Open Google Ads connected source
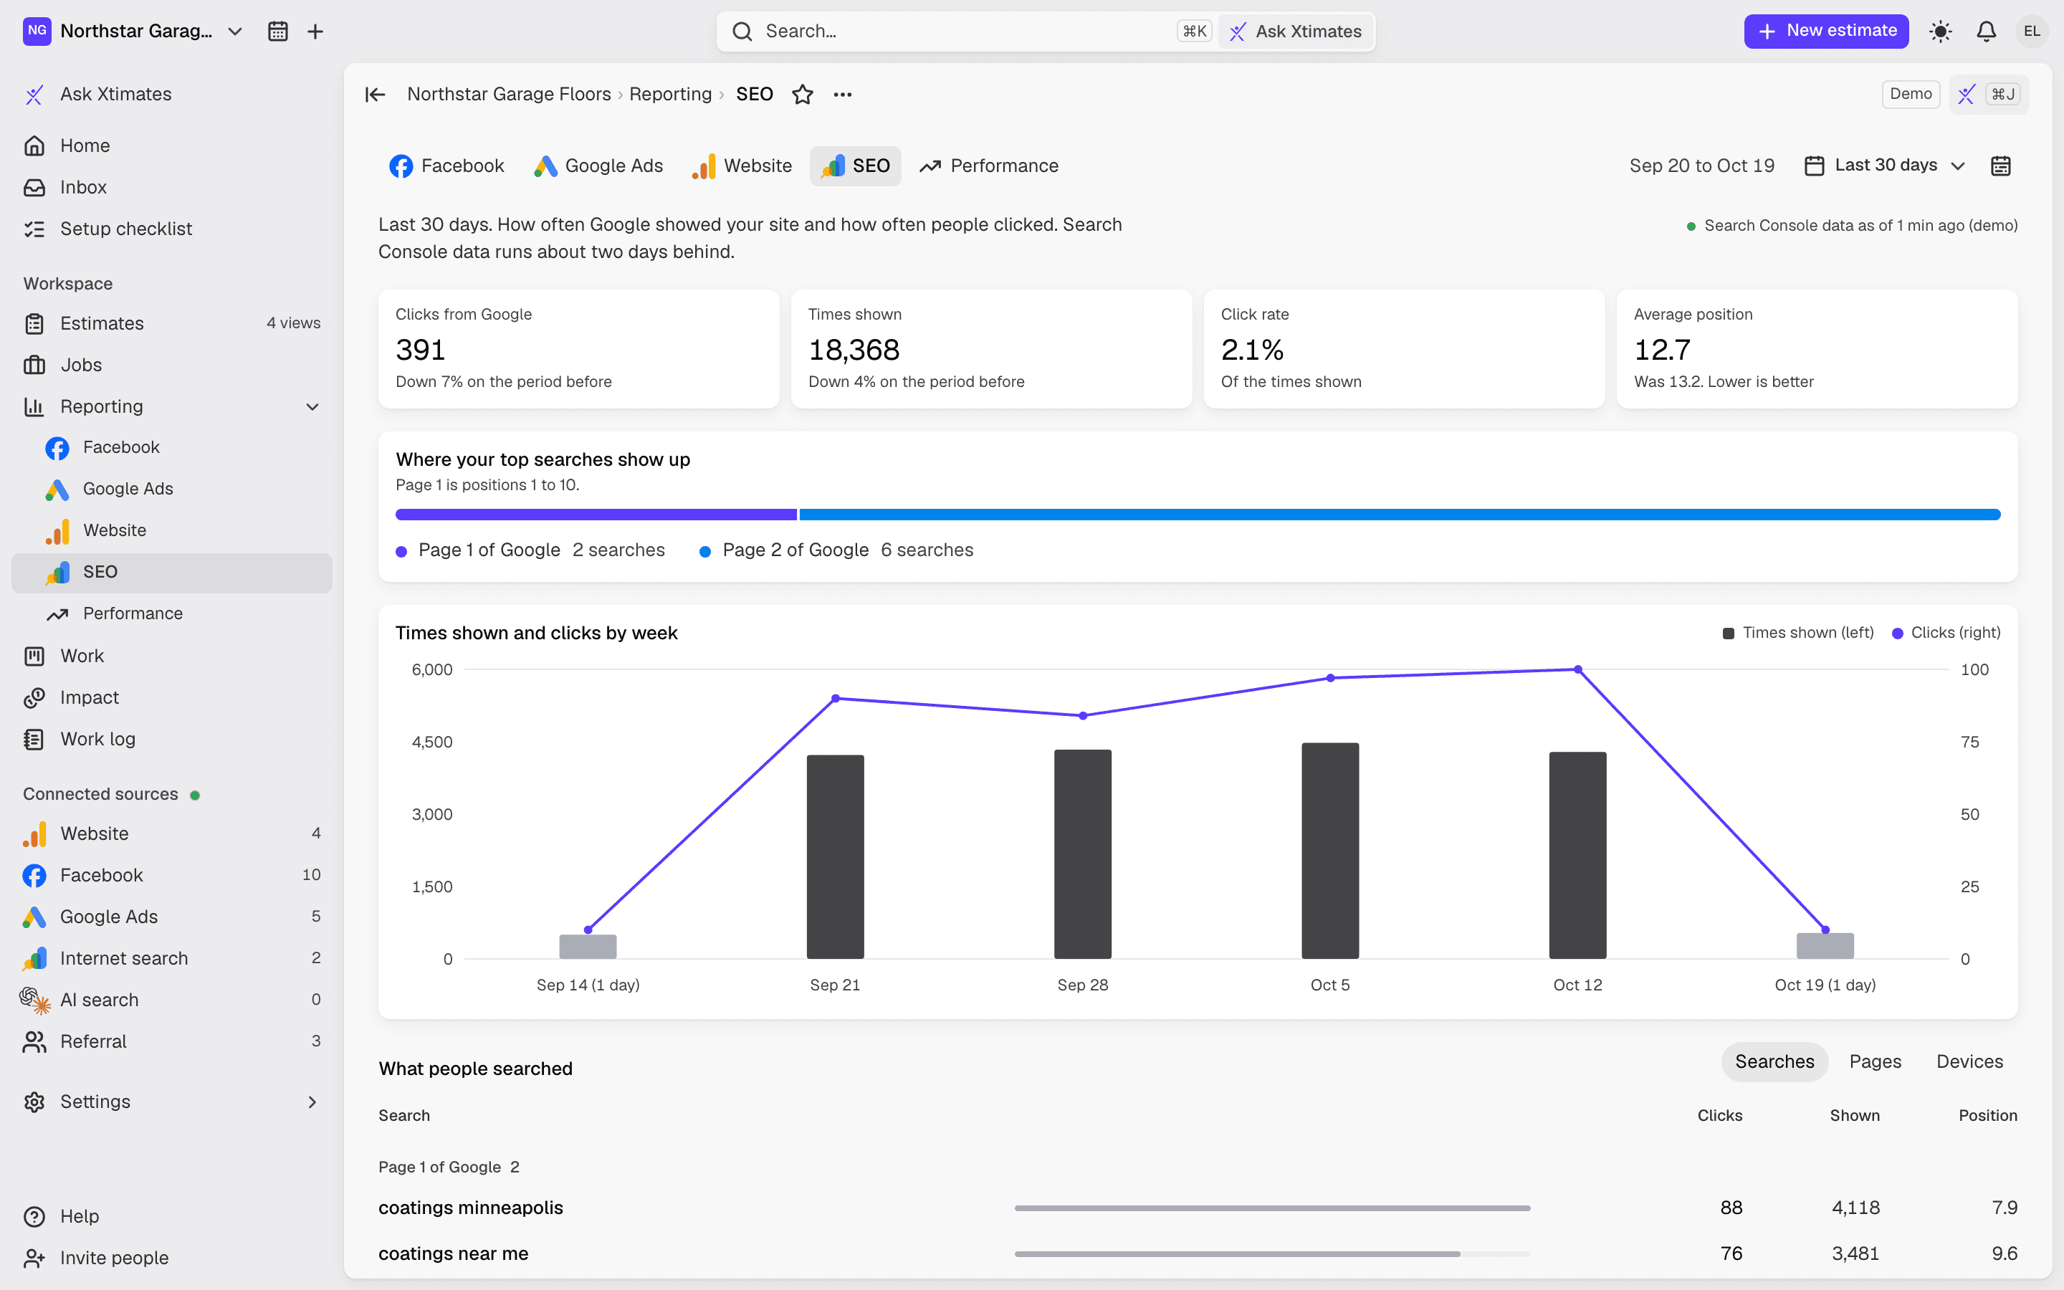Image resolution: width=2064 pixels, height=1290 pixels. coord(171,917)
